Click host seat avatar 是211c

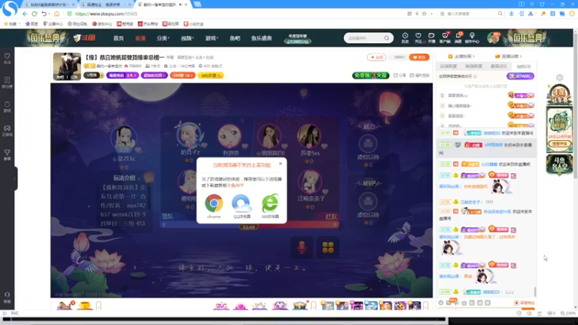coord(124,139)
